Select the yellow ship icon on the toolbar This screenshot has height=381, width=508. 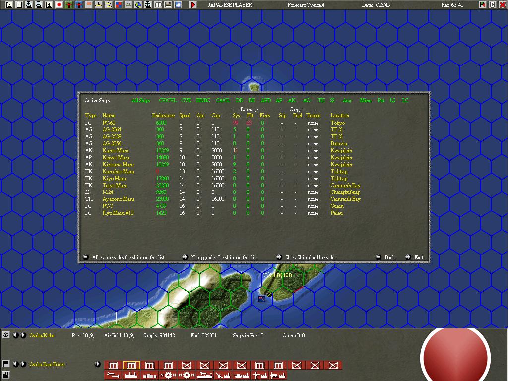(98, 4)
